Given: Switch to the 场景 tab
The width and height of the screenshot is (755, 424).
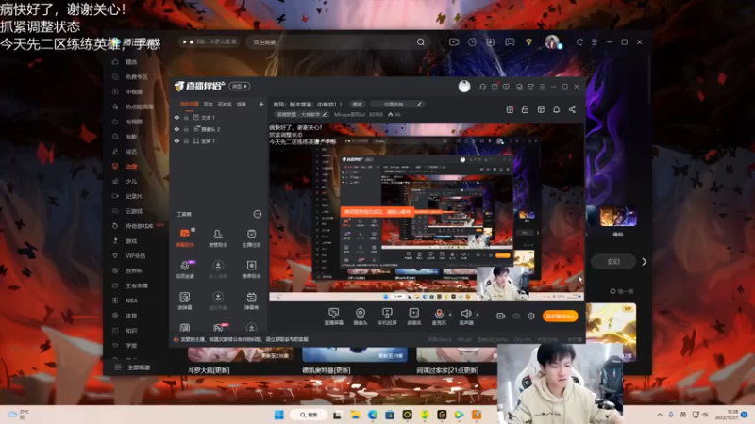Looking at the screenshot, I should click(242, 104).
